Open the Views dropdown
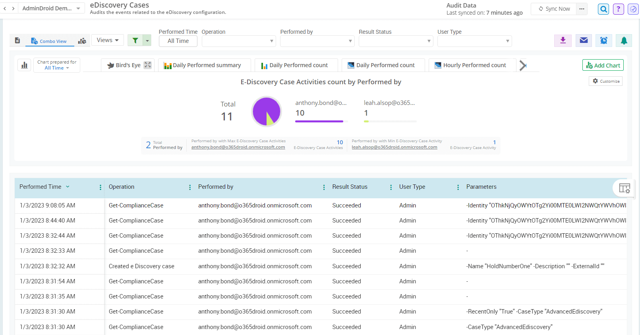Screen dimensions: 640x335 click(108, 40)
